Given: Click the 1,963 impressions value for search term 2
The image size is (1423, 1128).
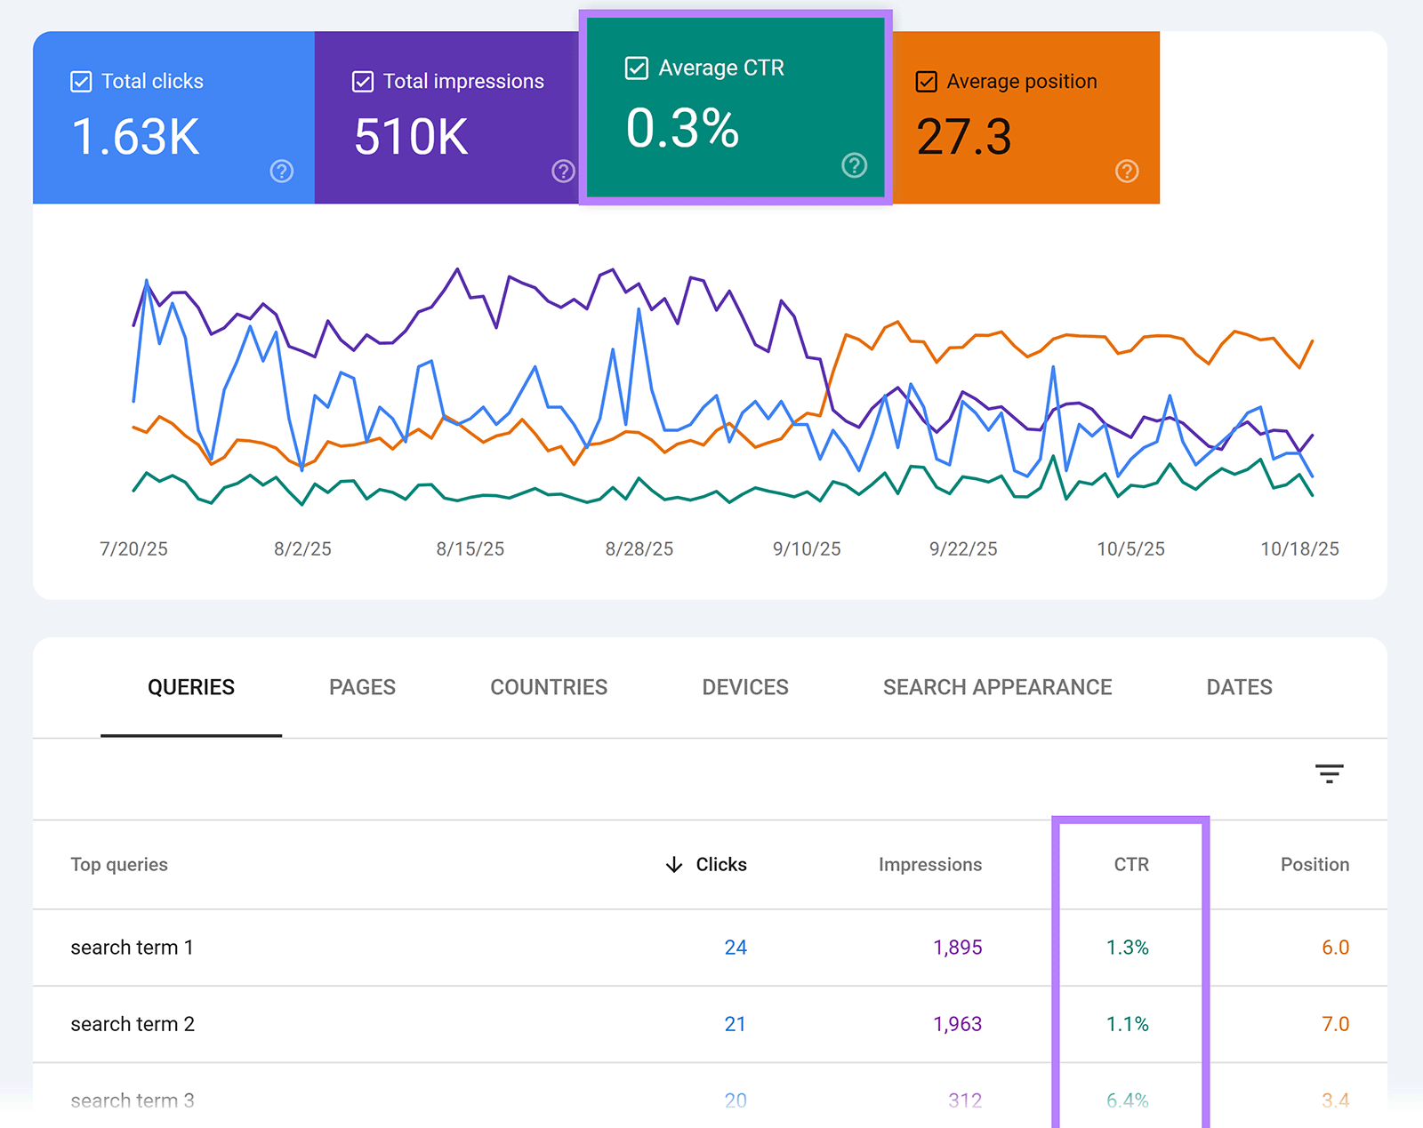Looking at the screenshot, I should pos(957,1023).
